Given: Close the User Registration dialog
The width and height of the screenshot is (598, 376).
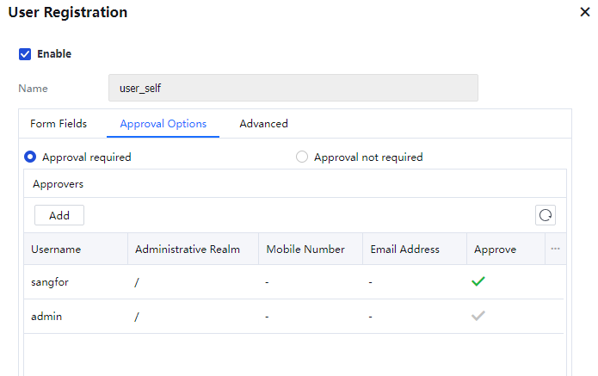Looking at the screenshot, I should [585, 13].
